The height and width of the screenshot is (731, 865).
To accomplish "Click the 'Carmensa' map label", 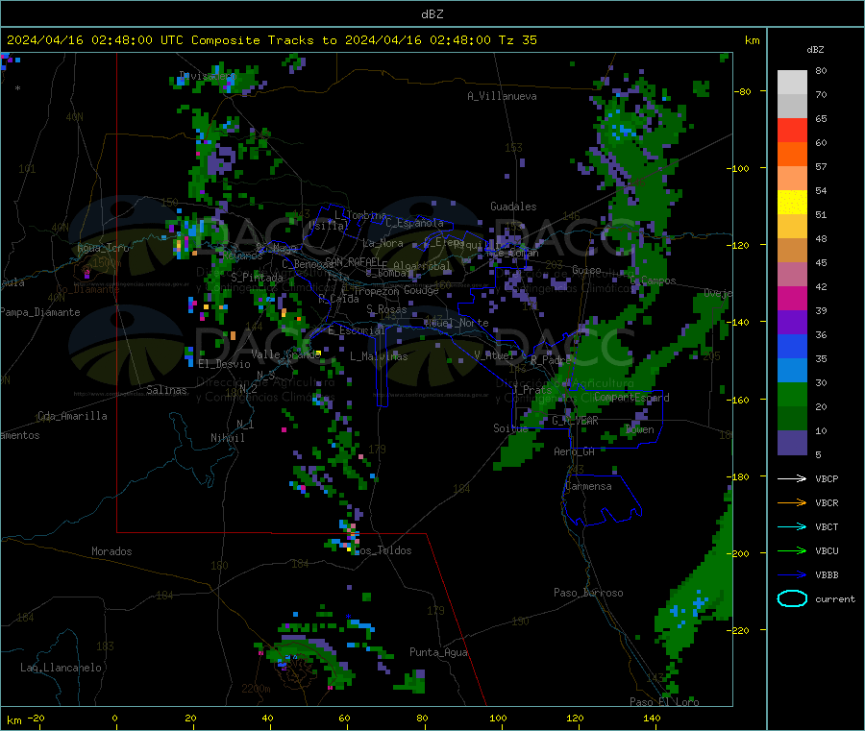I will (588, 487).
